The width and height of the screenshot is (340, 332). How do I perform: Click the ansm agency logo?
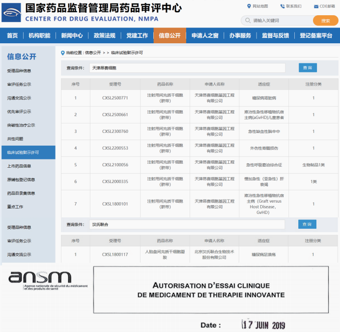tap(47, 281)
